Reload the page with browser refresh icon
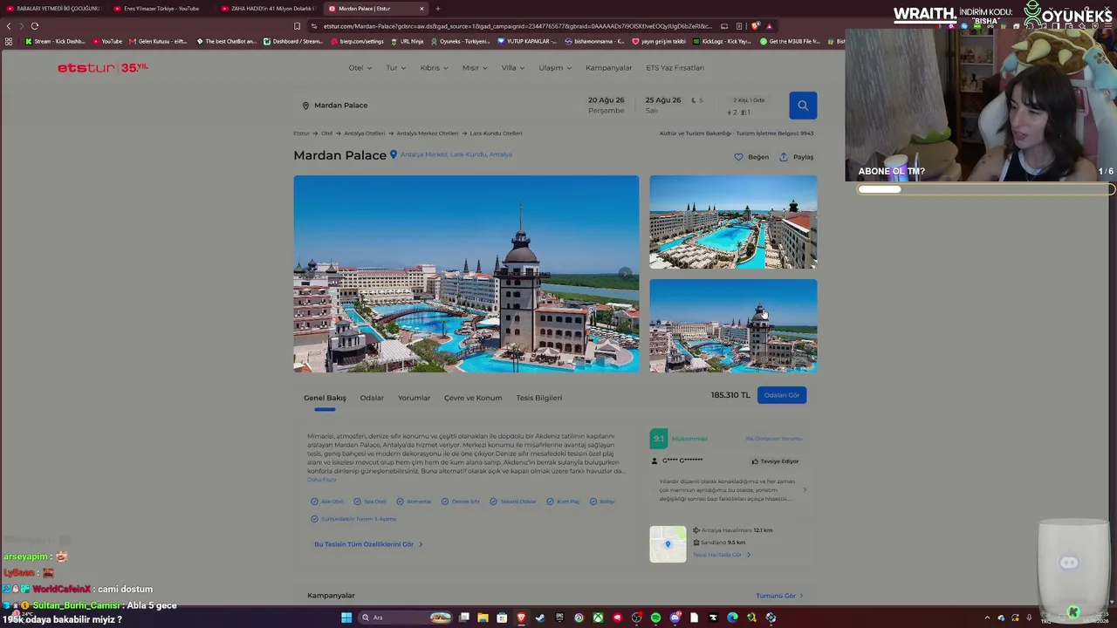The width and height of the screenshot is (1117, 628). 35,26
